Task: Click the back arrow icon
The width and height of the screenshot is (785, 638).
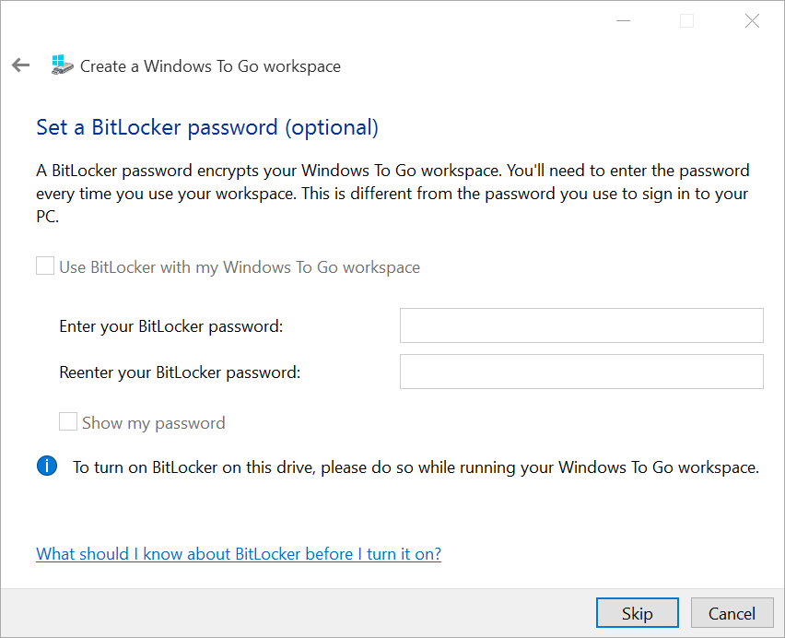Action: 20,65
